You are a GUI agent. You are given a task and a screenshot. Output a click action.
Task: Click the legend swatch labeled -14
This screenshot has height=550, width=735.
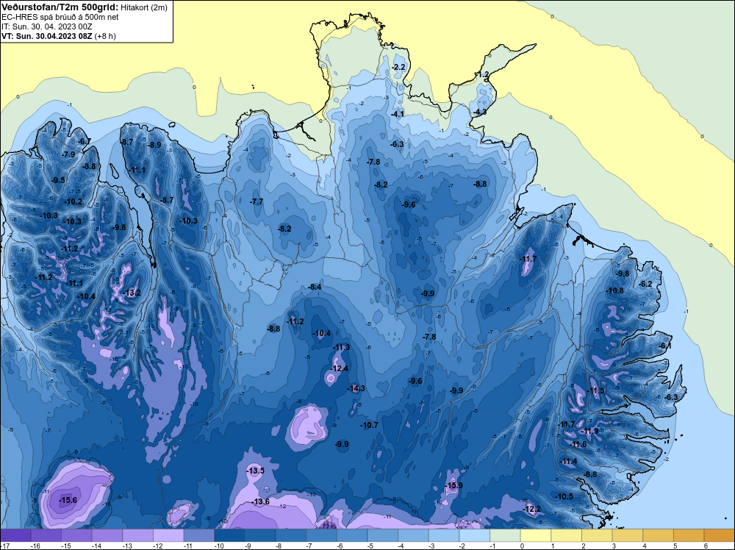(107, 535)
